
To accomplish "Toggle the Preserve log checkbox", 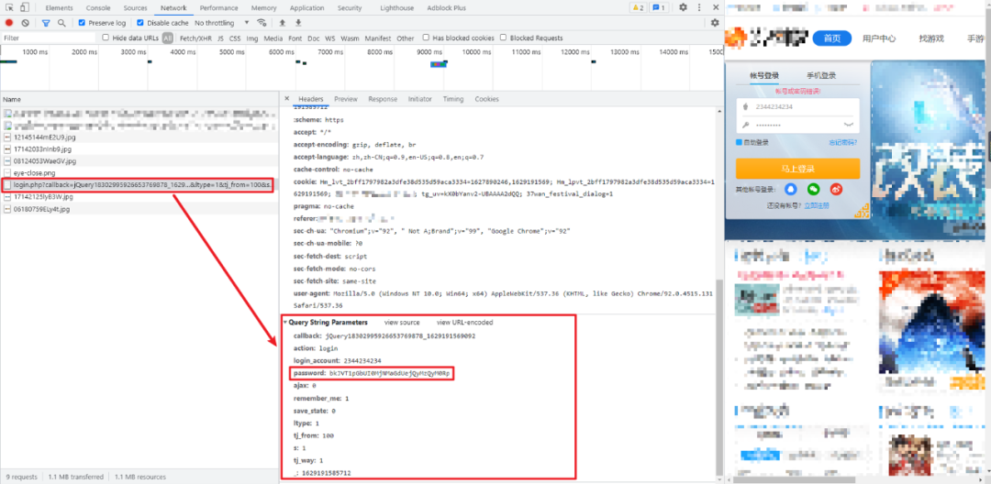I will coord(83,23).
